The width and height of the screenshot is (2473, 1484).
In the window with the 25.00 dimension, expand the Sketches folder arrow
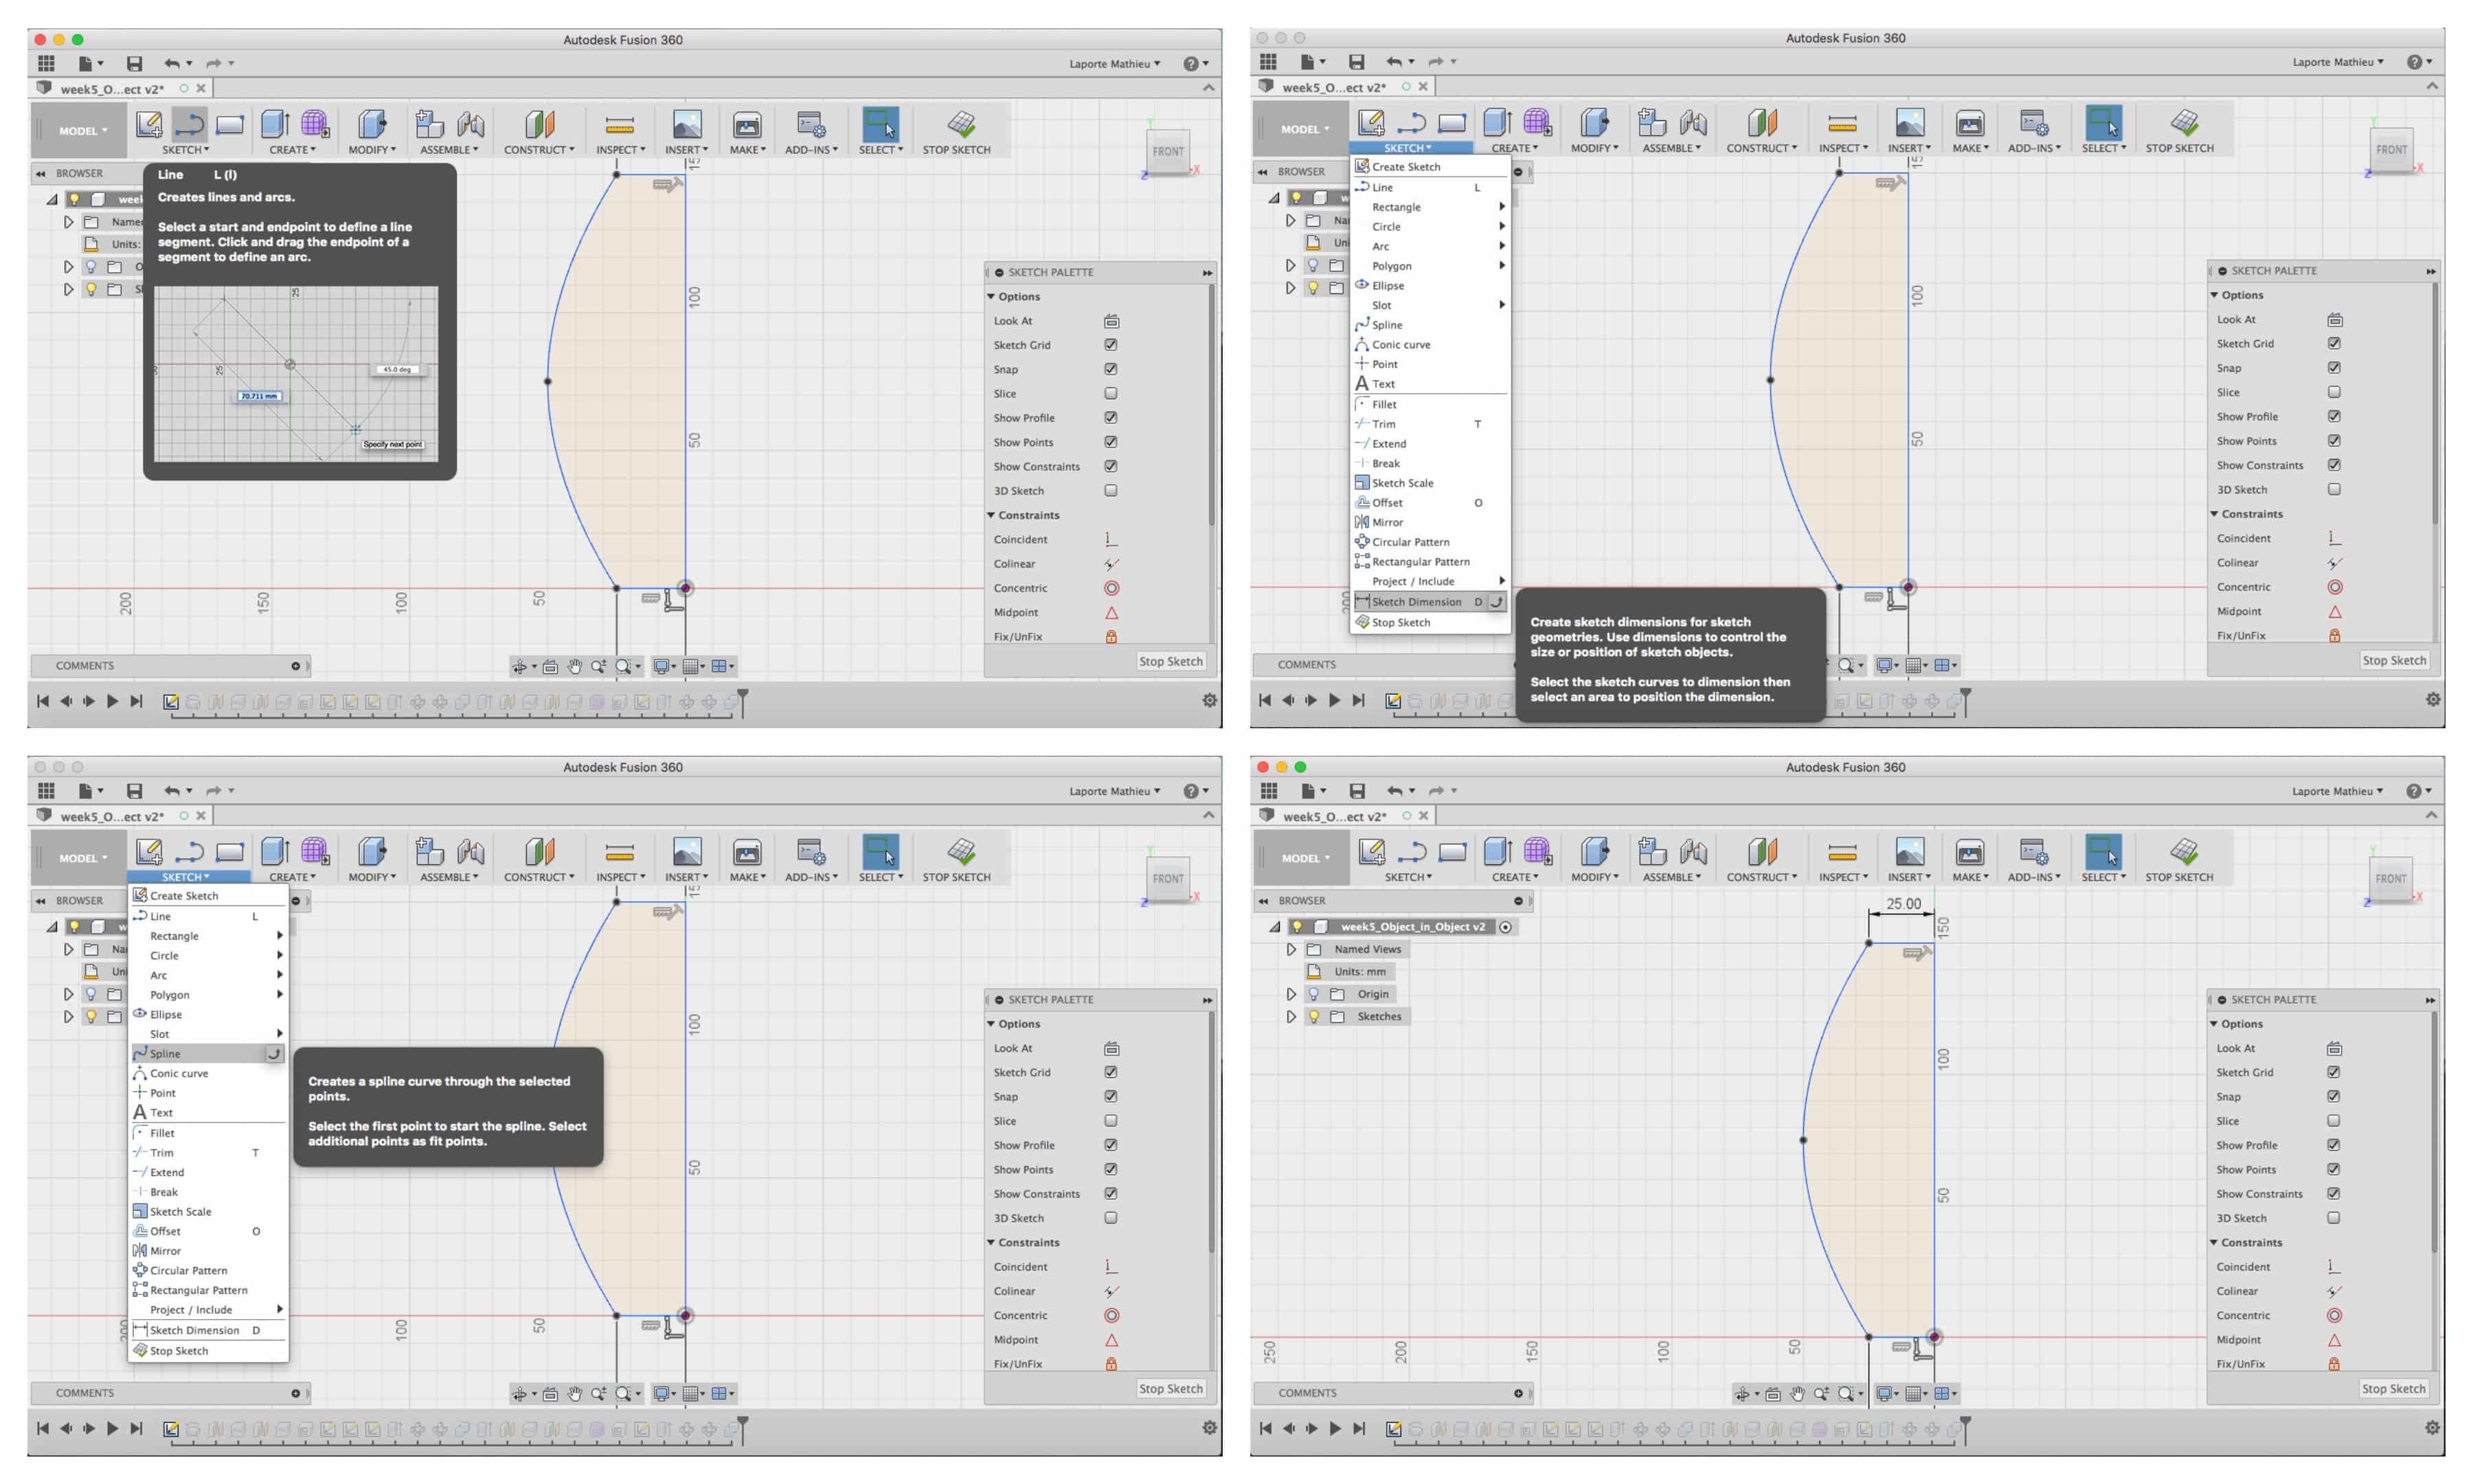pos(1291,1016)
